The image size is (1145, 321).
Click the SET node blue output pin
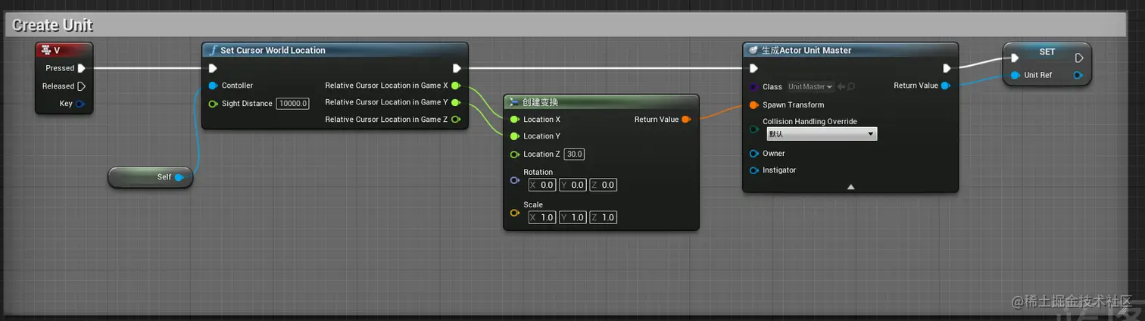(1078, 76)
